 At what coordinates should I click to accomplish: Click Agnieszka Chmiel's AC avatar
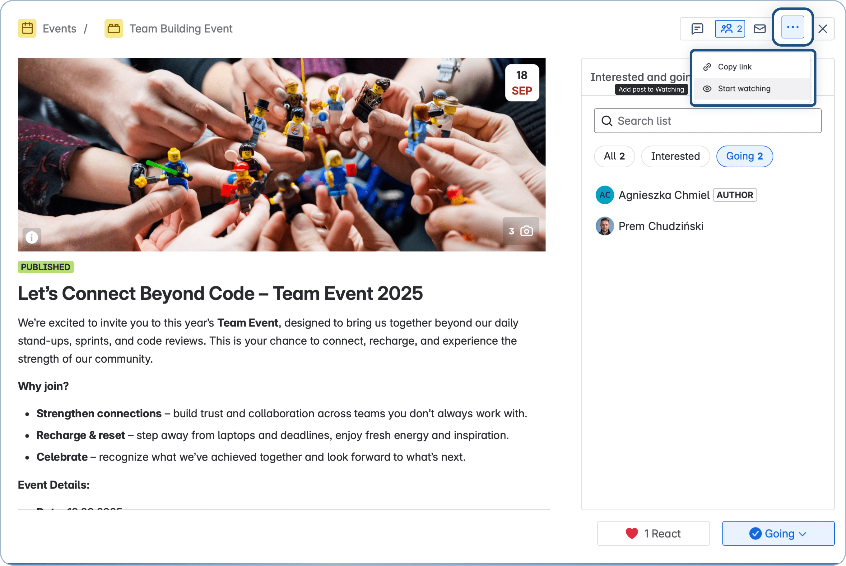coord(605,195)
